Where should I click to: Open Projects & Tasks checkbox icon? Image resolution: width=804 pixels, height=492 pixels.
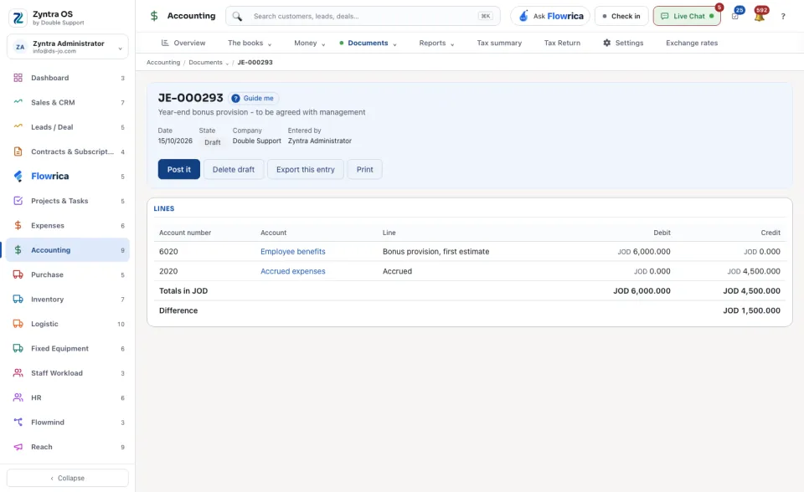18,201
